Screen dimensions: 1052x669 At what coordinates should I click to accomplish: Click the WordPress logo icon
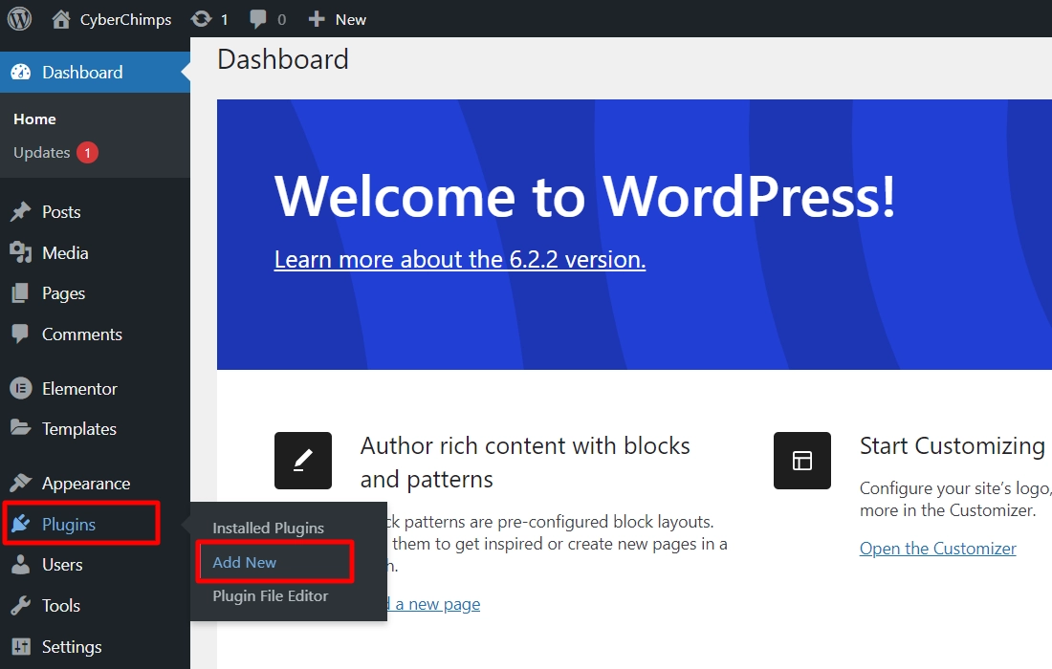pos(19,19)
